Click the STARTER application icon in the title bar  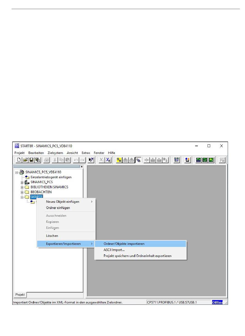pyautogui.click(x=17, y=146)
